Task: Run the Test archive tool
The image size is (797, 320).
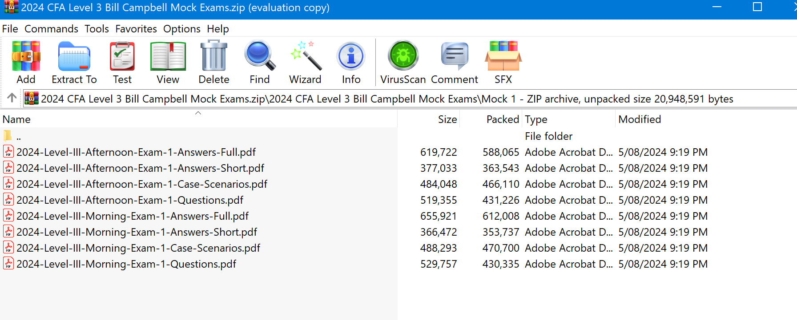Action: [x=122, y=57]
